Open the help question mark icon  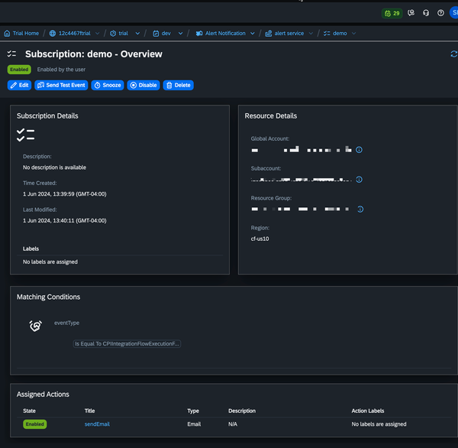click(440, 13)
